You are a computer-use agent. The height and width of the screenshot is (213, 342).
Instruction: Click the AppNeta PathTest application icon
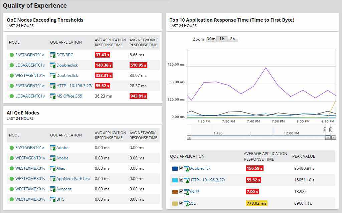pyautogui.click(x=53, y=178)
